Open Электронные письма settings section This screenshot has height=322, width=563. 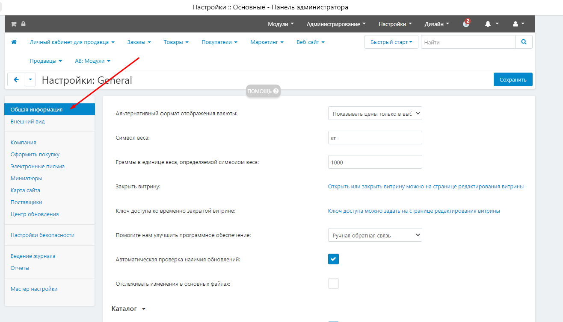(x=38, y=166)
